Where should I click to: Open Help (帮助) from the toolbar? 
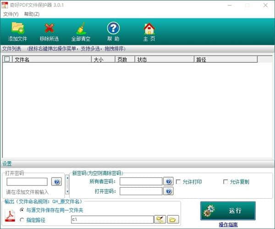[113, 32]
